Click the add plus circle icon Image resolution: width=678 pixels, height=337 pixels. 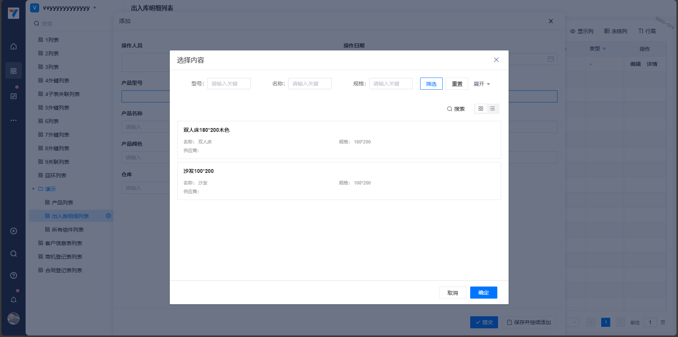(14, 231)
